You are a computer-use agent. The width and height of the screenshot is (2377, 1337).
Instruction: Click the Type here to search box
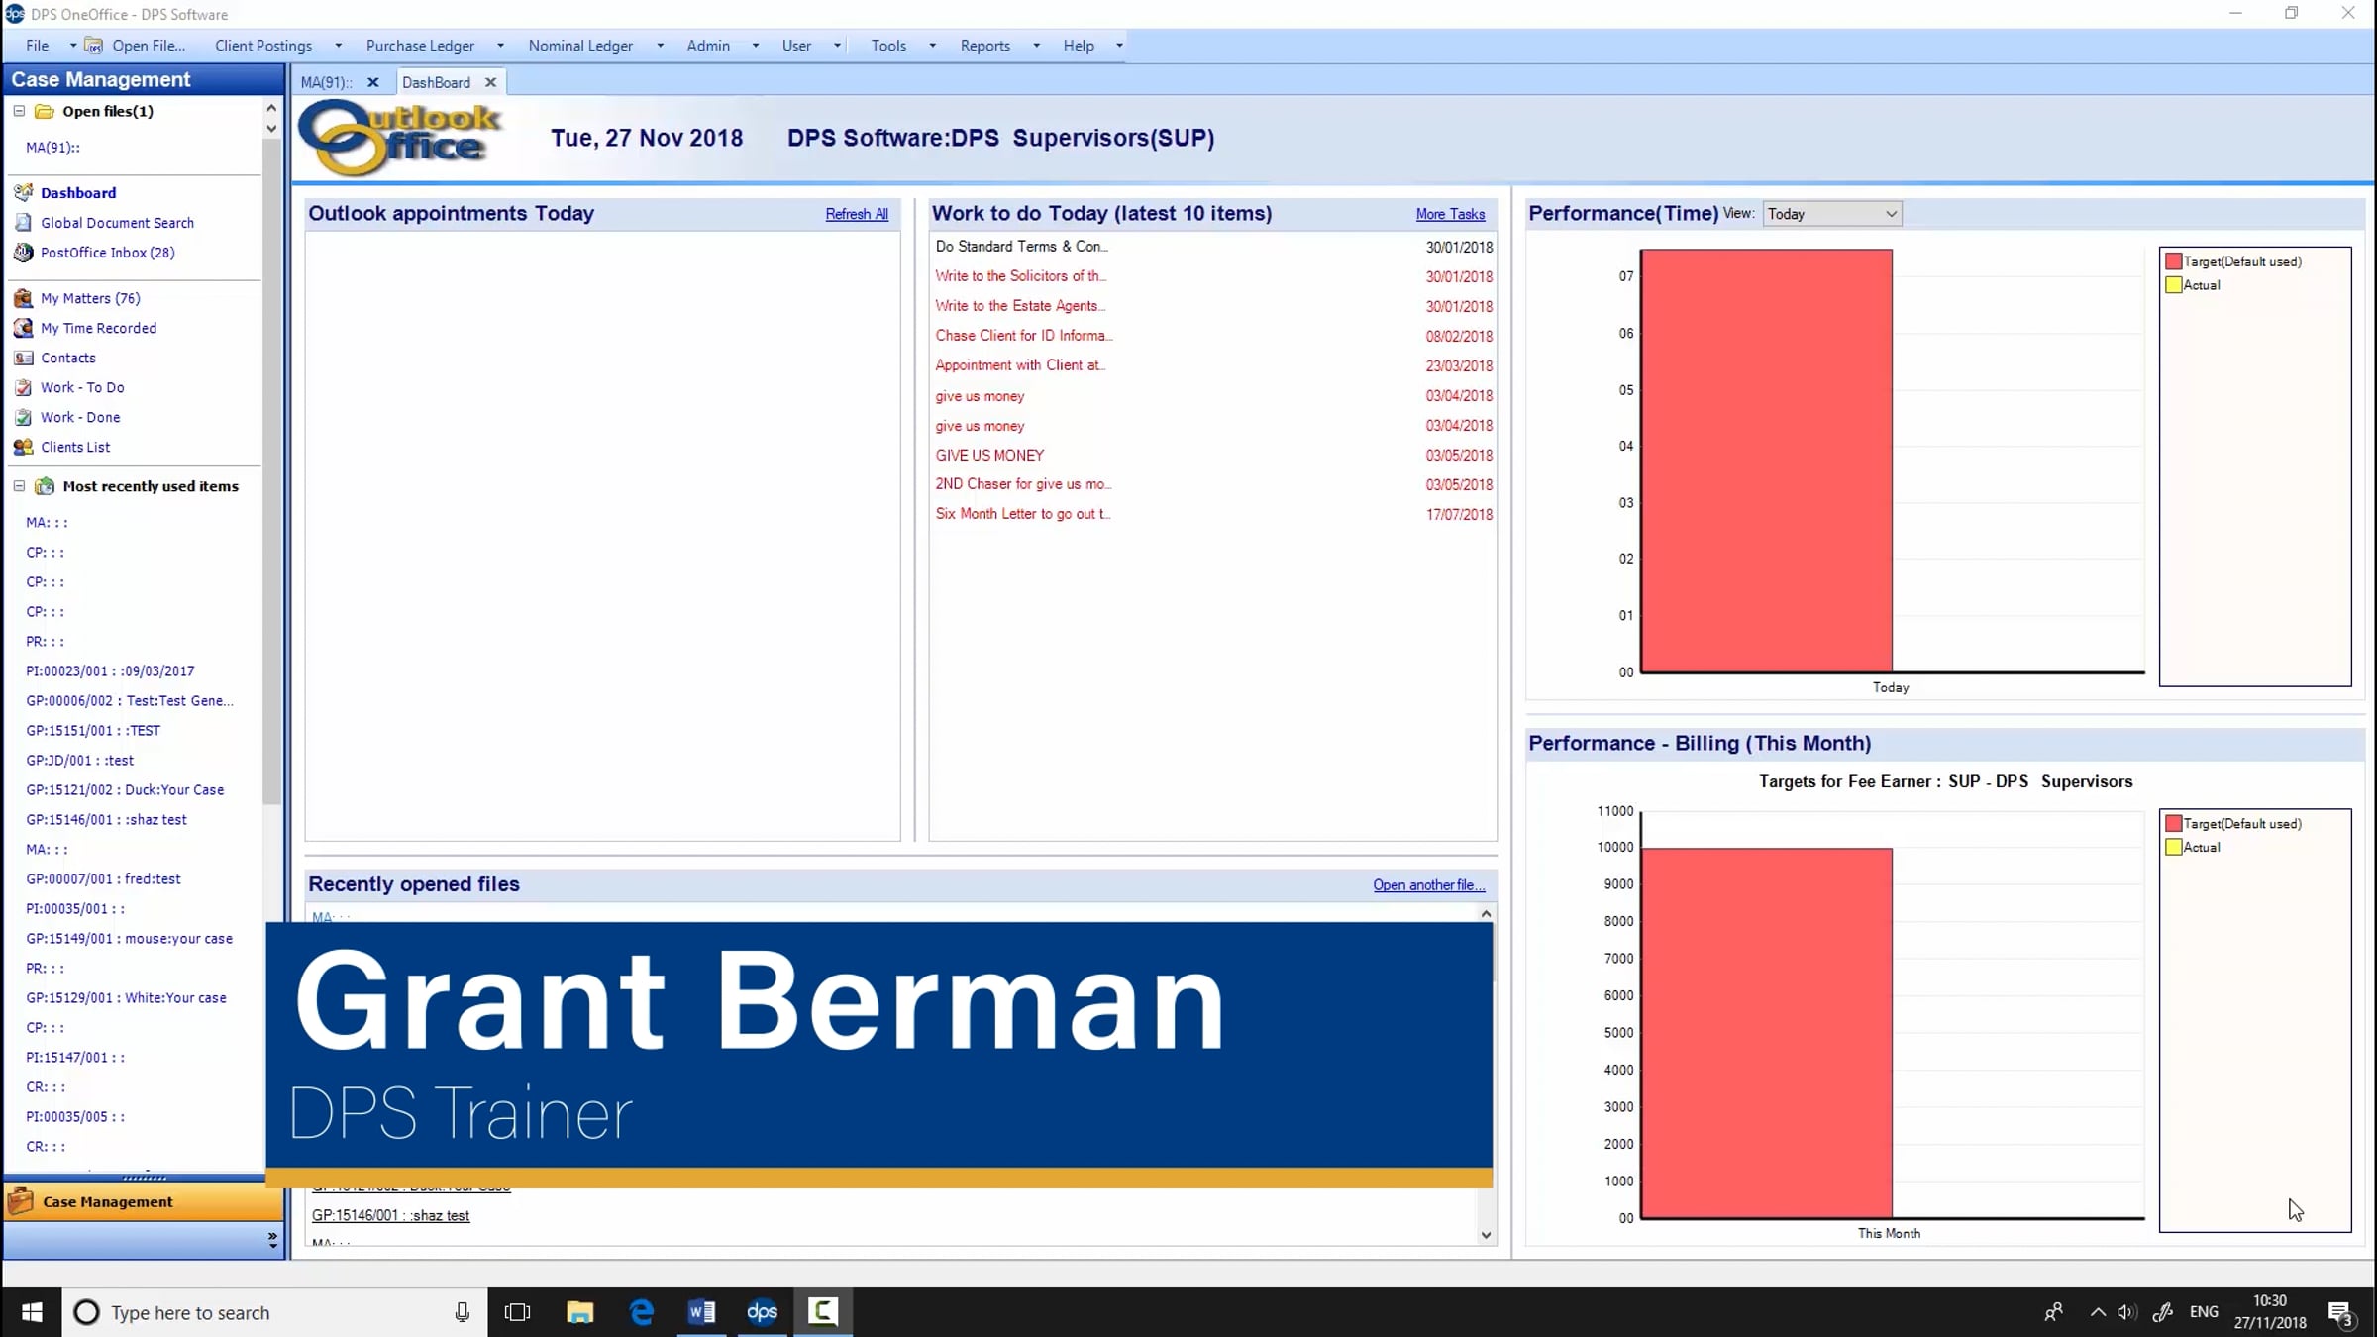click(x=274, y=1312)
